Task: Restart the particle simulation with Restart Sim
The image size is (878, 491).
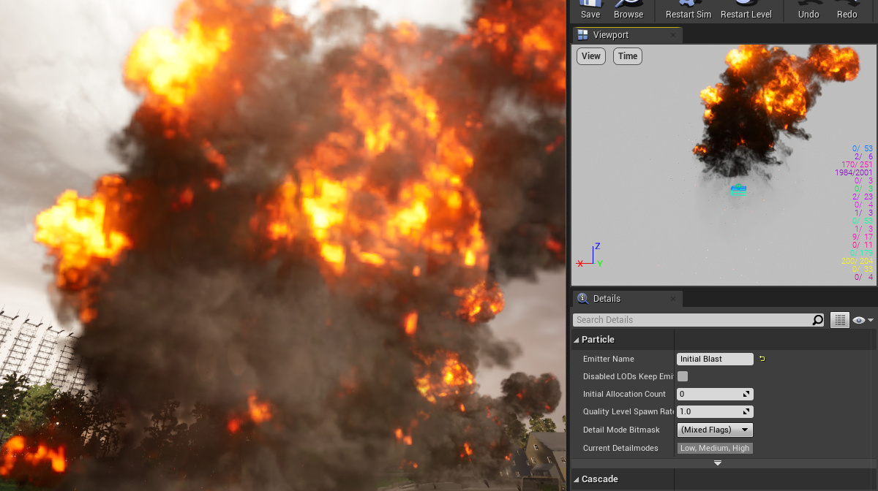Action: pyautogui.click(x=688, y=10)
